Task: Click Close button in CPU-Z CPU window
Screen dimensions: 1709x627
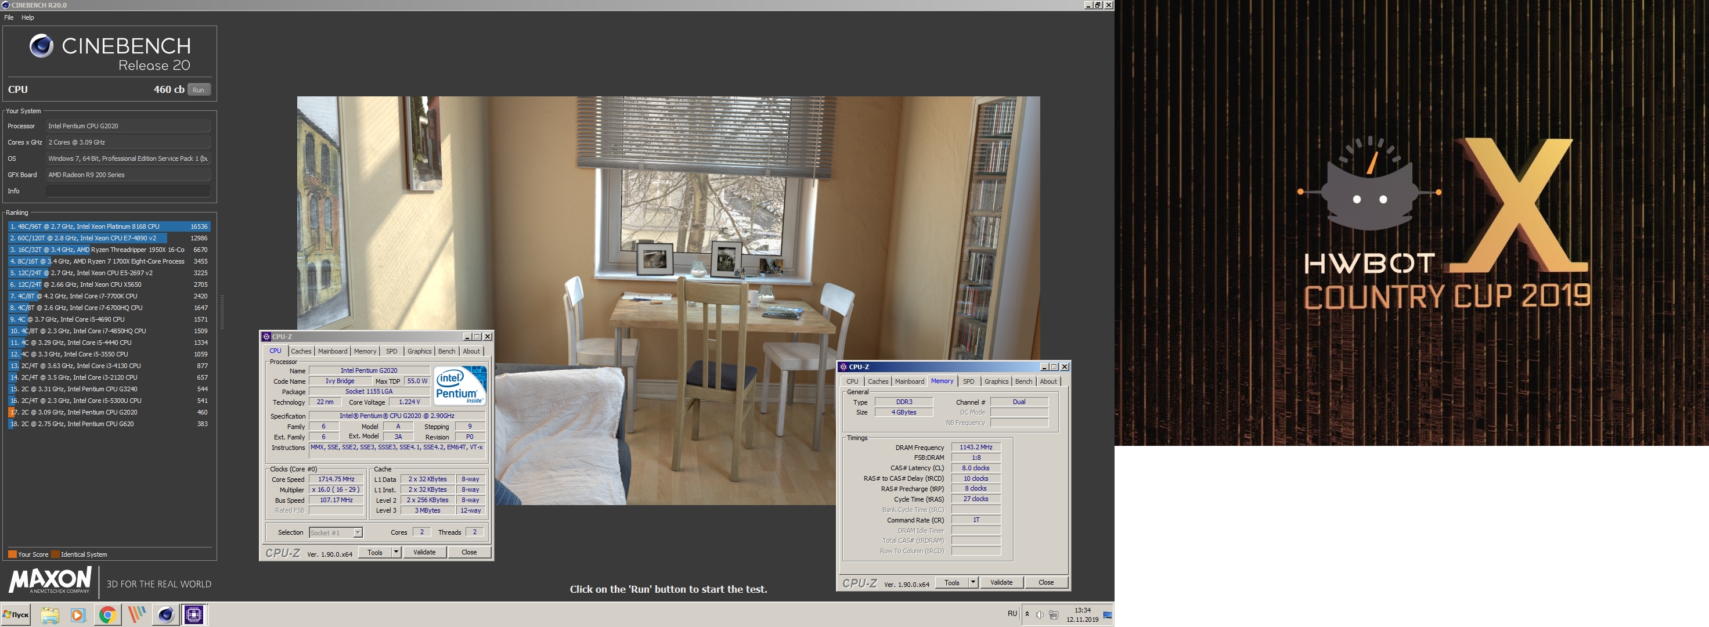Action: 469,552
